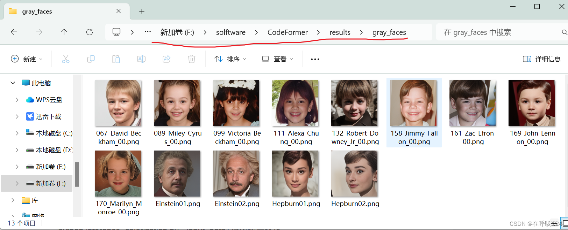Expand the 库 libraries tree node
This screenshot has height=230, width=568.
(13, 200)
